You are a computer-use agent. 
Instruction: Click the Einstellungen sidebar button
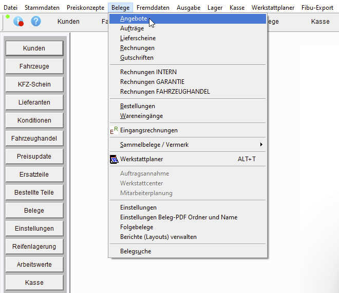[x=34, y=229]
